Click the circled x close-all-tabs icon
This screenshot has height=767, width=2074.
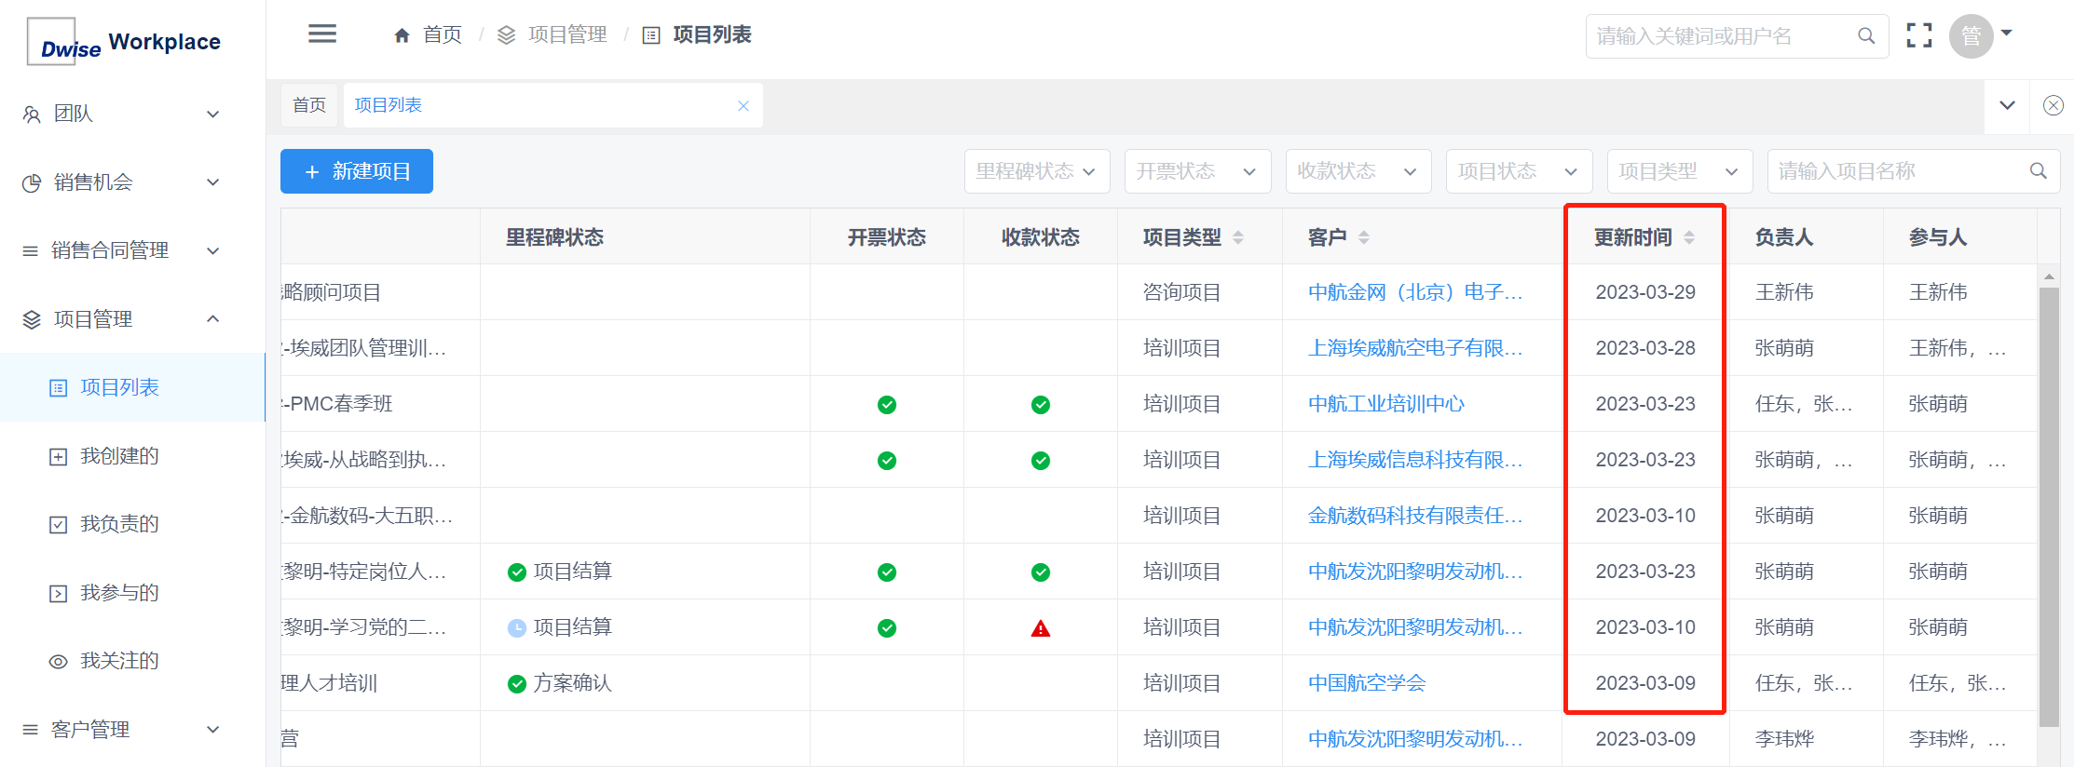point(2054,105)
